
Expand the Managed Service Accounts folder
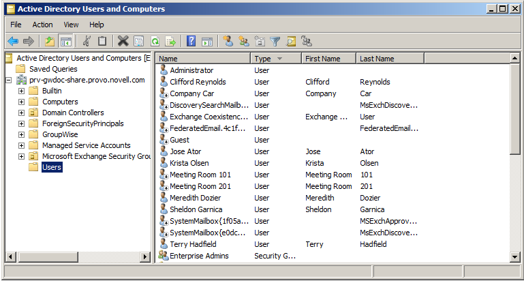21,146
